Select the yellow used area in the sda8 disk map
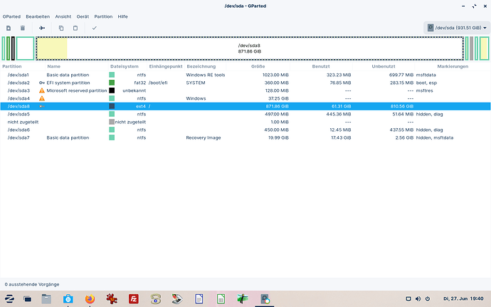This screenshot has height=307, width=491. (x=51, y=48)
